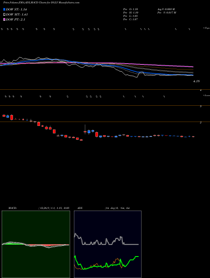The image size is (210, 278).
Task: Click the '<-Lows' marker label
Action: pos(206,95)
